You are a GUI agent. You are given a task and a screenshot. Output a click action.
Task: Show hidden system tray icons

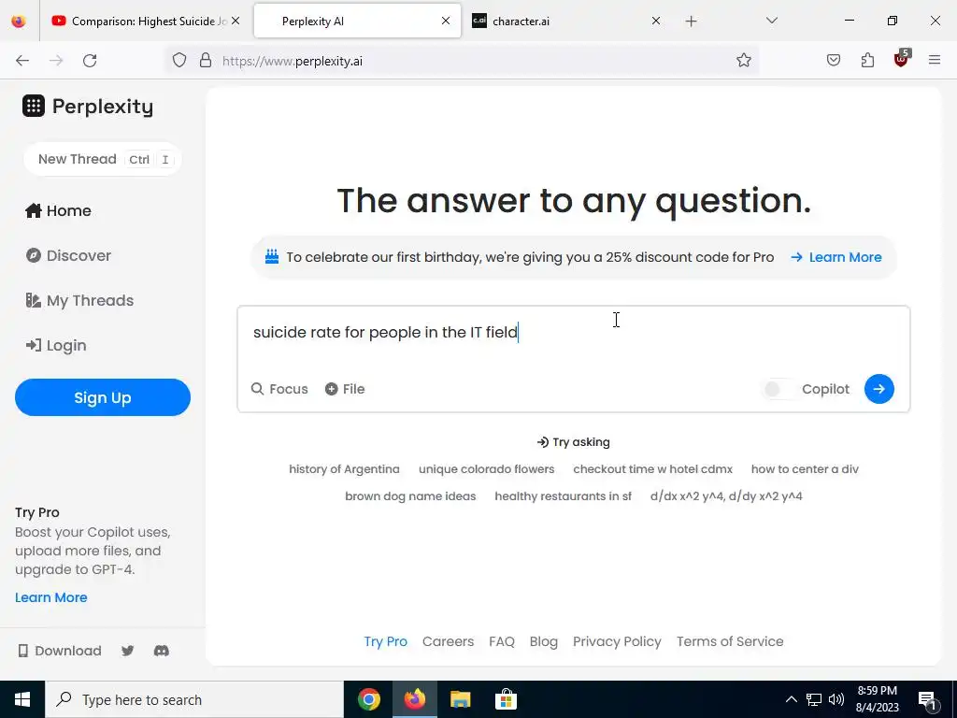pyautogui.click(x=791, y=699)
